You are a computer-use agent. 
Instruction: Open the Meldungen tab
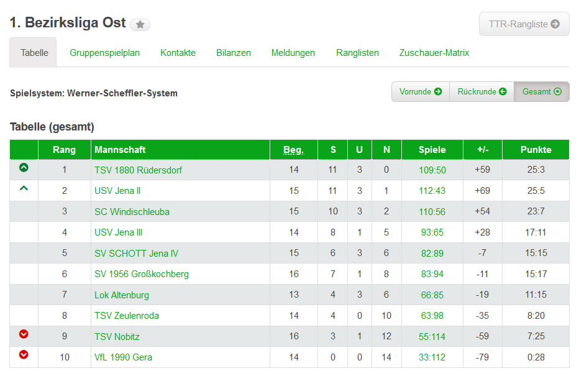[293, 53]
